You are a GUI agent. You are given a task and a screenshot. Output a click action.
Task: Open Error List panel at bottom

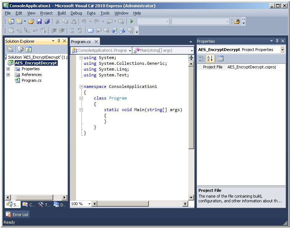click(17, 215)
